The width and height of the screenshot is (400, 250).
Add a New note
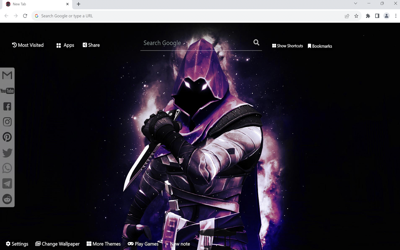tap(178, 244)
